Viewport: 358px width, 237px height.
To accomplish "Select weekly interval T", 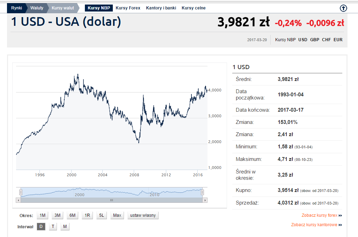I will coord(53,227).
